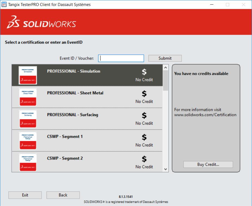Click No Credit label under CSWP Segment 1

click(x=144, y=145)
